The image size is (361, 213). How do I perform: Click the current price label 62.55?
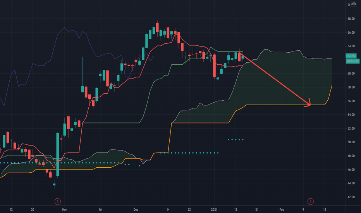point(351,56)
